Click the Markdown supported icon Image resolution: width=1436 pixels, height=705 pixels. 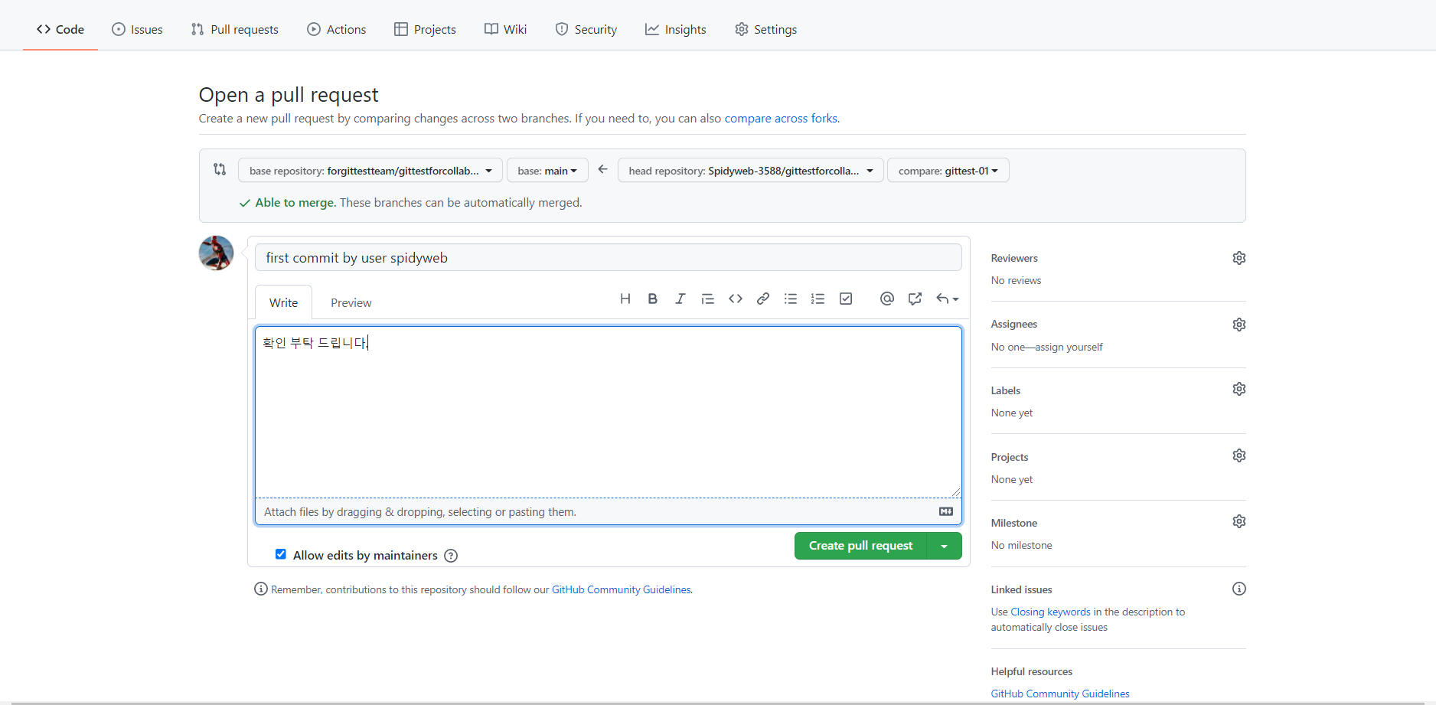pos(946,511)
